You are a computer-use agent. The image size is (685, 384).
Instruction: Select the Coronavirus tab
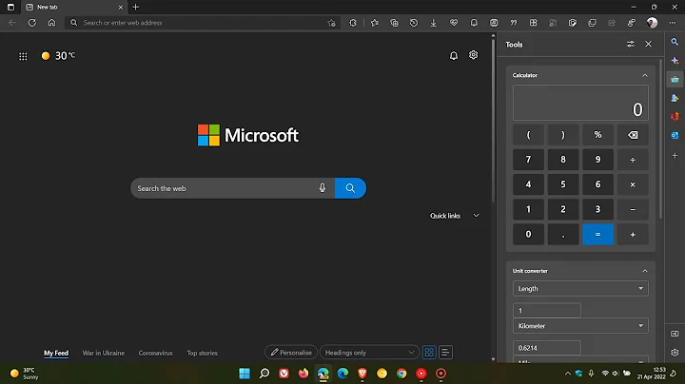pos(155,353)
